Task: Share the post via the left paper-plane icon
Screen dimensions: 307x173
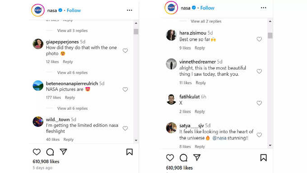Action: pos(64,152)
